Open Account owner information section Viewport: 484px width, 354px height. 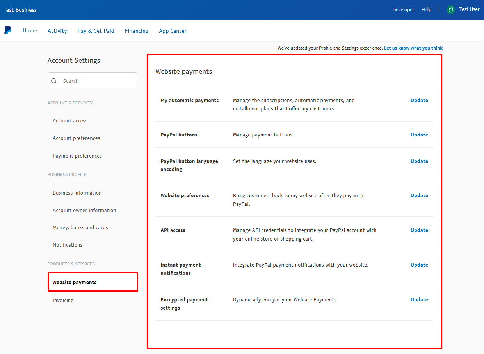pyautogui.click(x=84, y=211)
